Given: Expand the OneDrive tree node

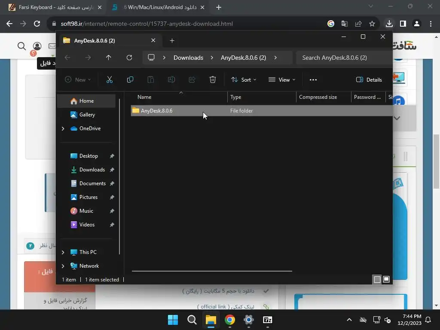Looking at the screenshot, I should coord(63,128).
